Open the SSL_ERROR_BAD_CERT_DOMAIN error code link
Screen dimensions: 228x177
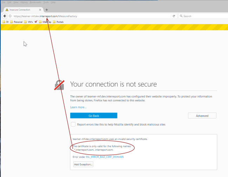pos(105,157)
